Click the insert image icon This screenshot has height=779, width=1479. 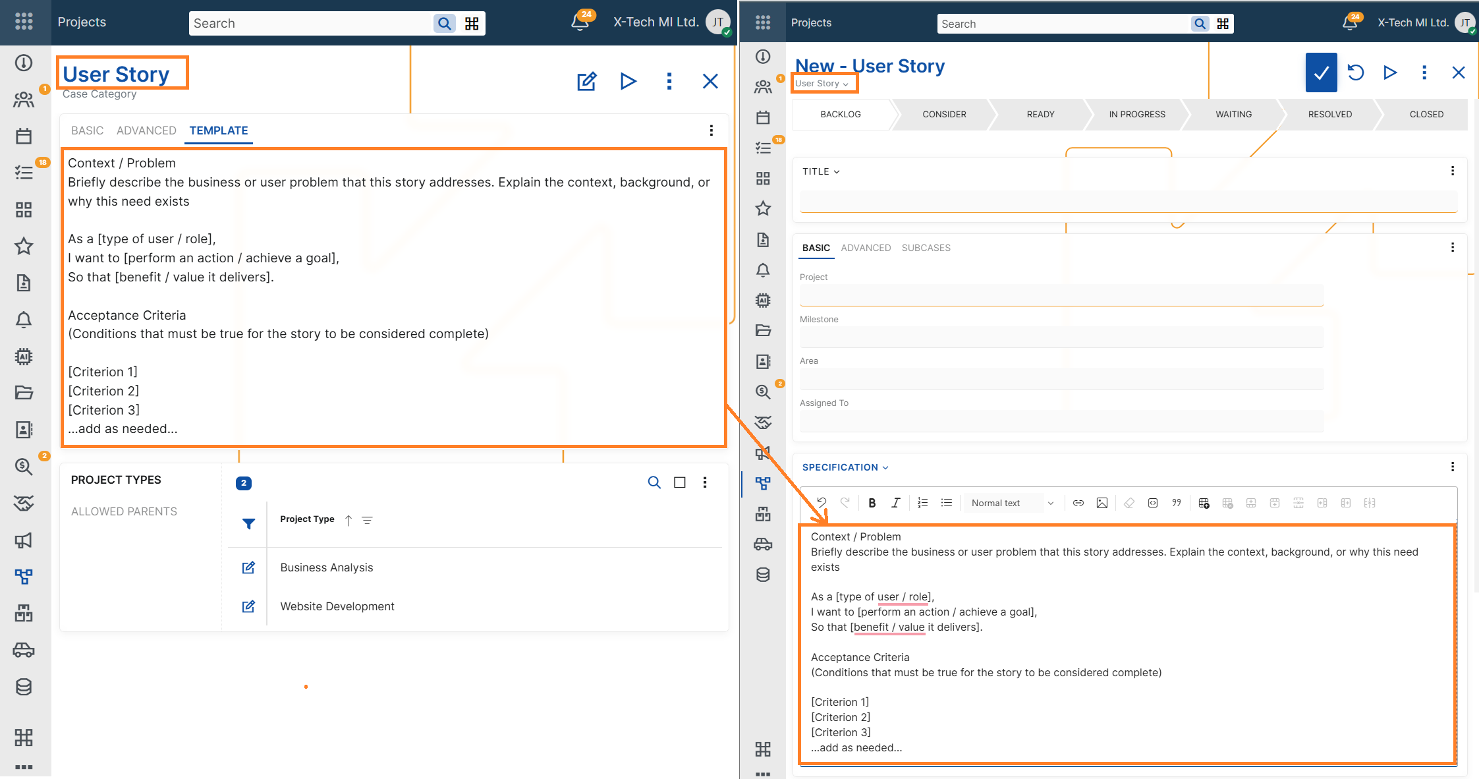(1102, 503)
